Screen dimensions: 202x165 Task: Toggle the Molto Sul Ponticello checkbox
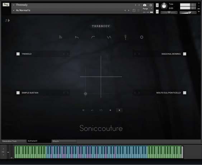(x=185, y=93)
